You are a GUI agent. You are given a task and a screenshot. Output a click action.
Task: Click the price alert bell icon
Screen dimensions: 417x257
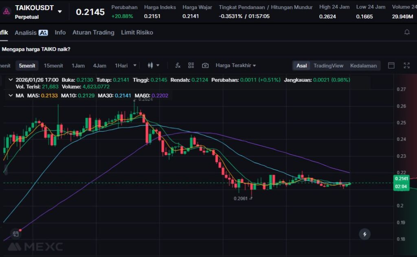point(407,32)
